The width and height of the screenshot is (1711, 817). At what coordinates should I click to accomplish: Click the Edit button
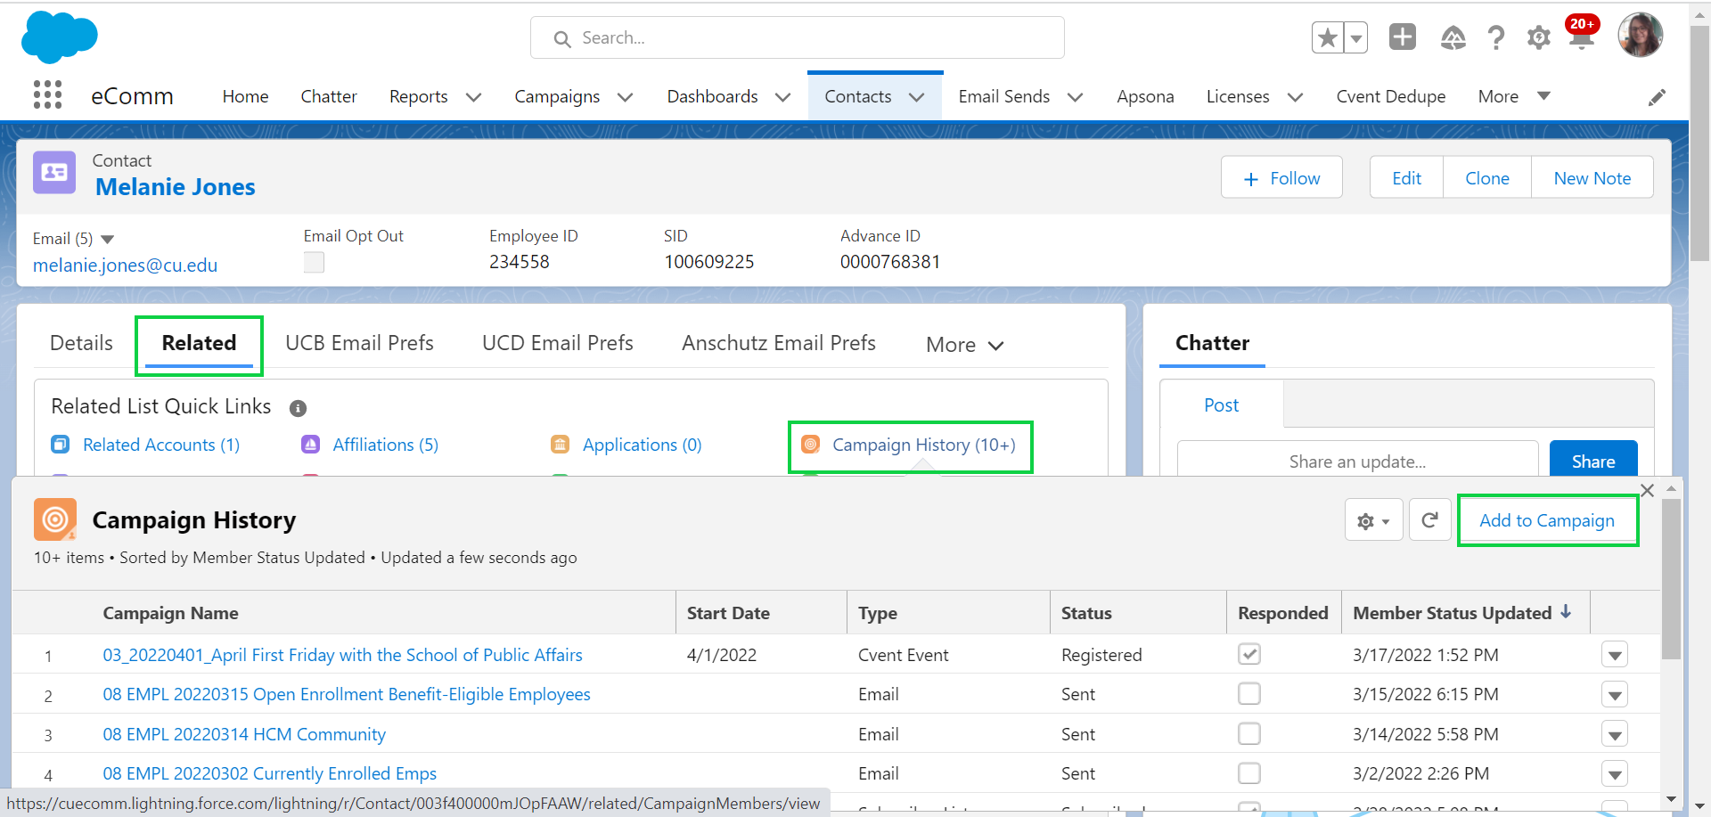click(x=1406, y=178)
